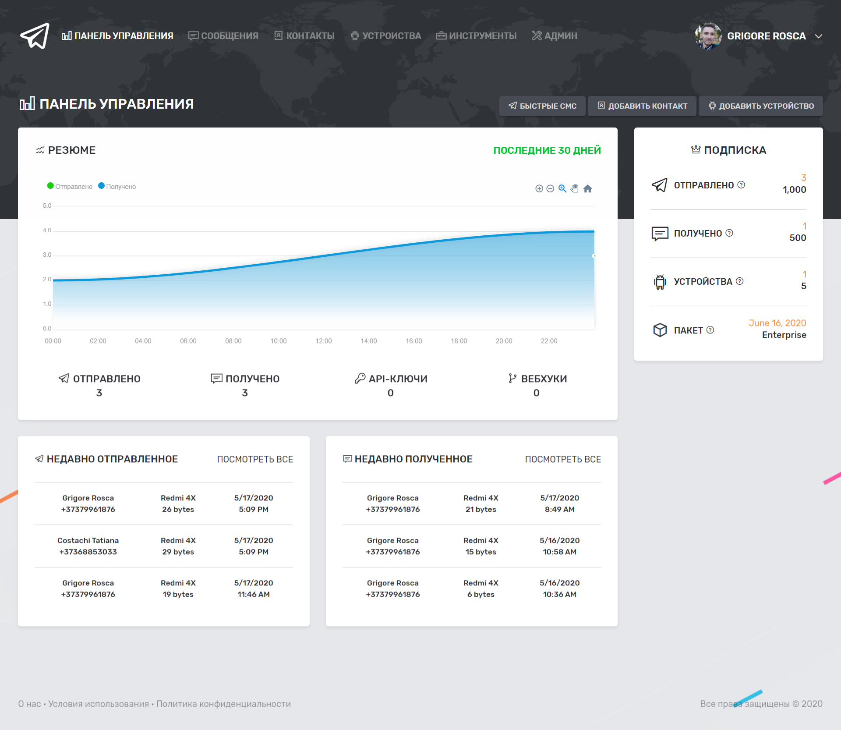Image resolution: width=841 pixels, height=730 pixels.
Task: Click chart zoom in plus icon
Action: tap(539, 189)
